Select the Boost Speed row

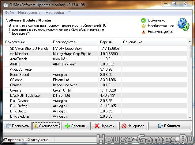(96, 75)
